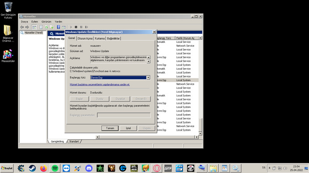This screenshot has height=173, width=309.
Task: Click the Başlangıç parametreleri input field
Action: click(x=124, y=115)
